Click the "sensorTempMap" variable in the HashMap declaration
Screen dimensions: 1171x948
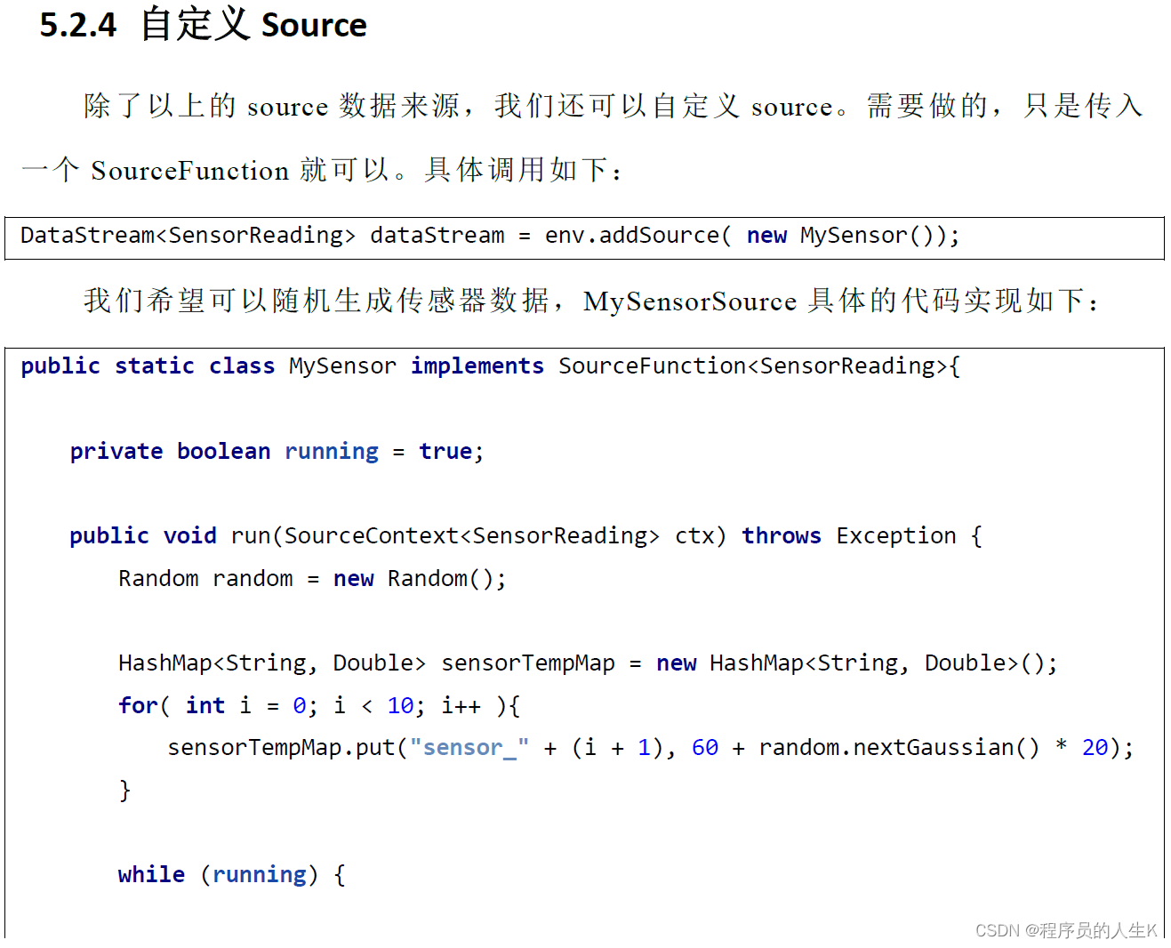[527, 663]
